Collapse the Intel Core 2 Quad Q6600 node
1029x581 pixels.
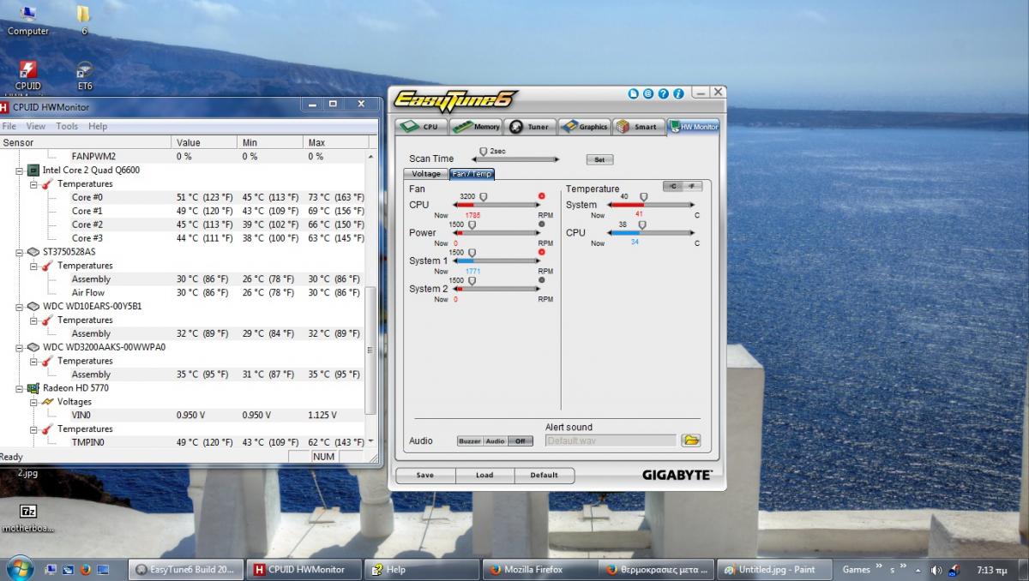(19, 171)
